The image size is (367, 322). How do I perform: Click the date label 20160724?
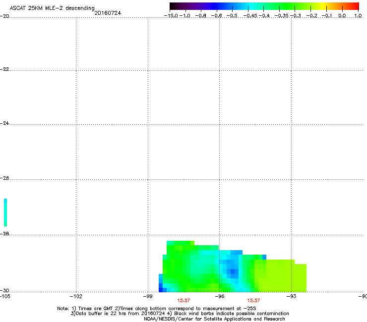[x=108, y=13]
